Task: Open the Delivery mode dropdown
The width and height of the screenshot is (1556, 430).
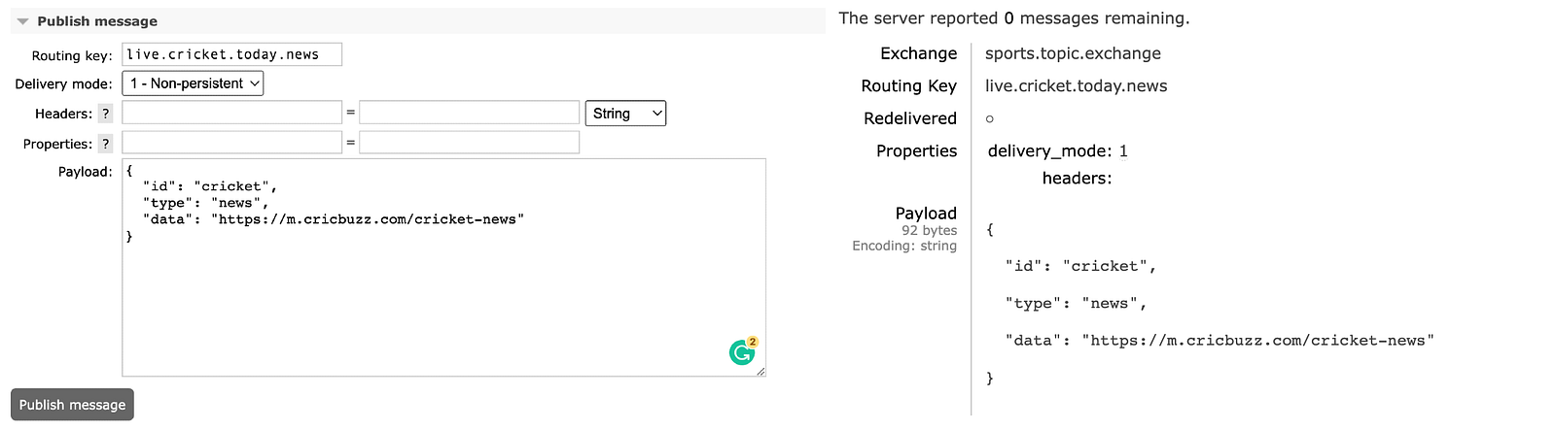Action: pos(193,83)
